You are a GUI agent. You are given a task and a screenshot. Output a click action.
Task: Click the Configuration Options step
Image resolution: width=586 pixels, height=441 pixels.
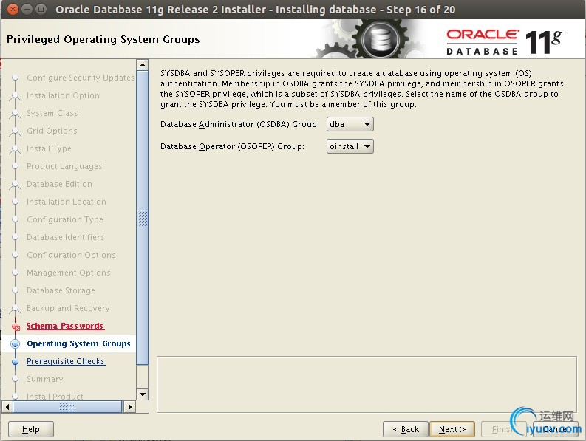[72, 255]
